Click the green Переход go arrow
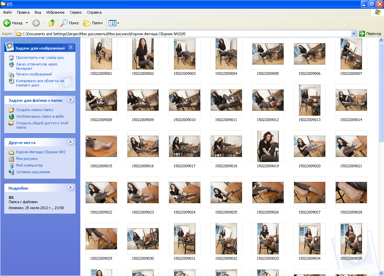 [362, 34]
